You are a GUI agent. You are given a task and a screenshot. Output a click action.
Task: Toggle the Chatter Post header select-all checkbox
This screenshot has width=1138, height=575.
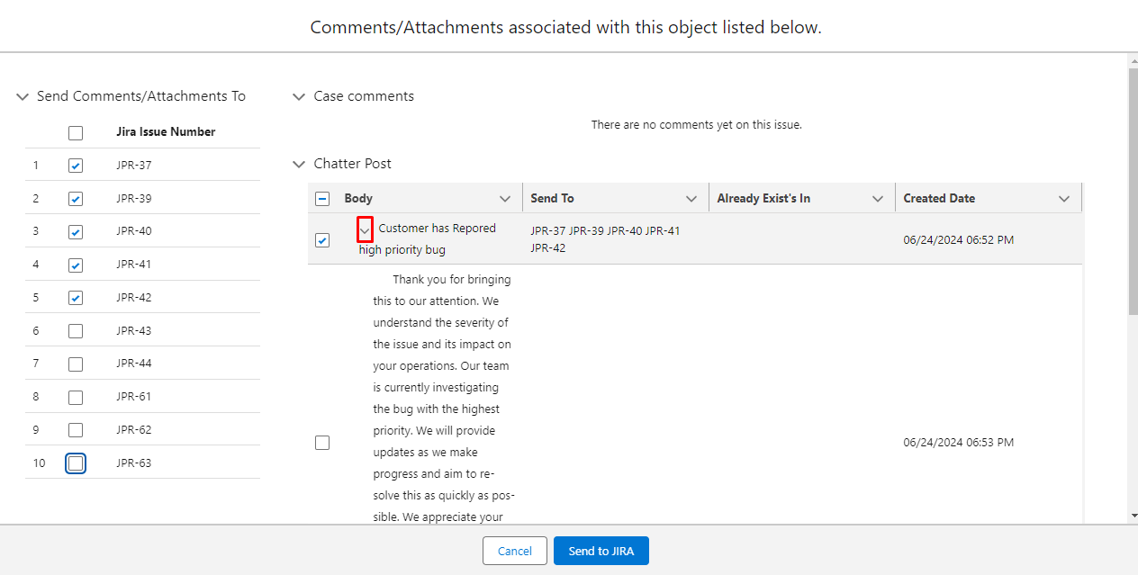point(322,199)
